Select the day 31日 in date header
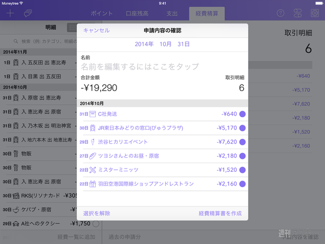This screenshot has width=325, height=244. coord(184,44)
